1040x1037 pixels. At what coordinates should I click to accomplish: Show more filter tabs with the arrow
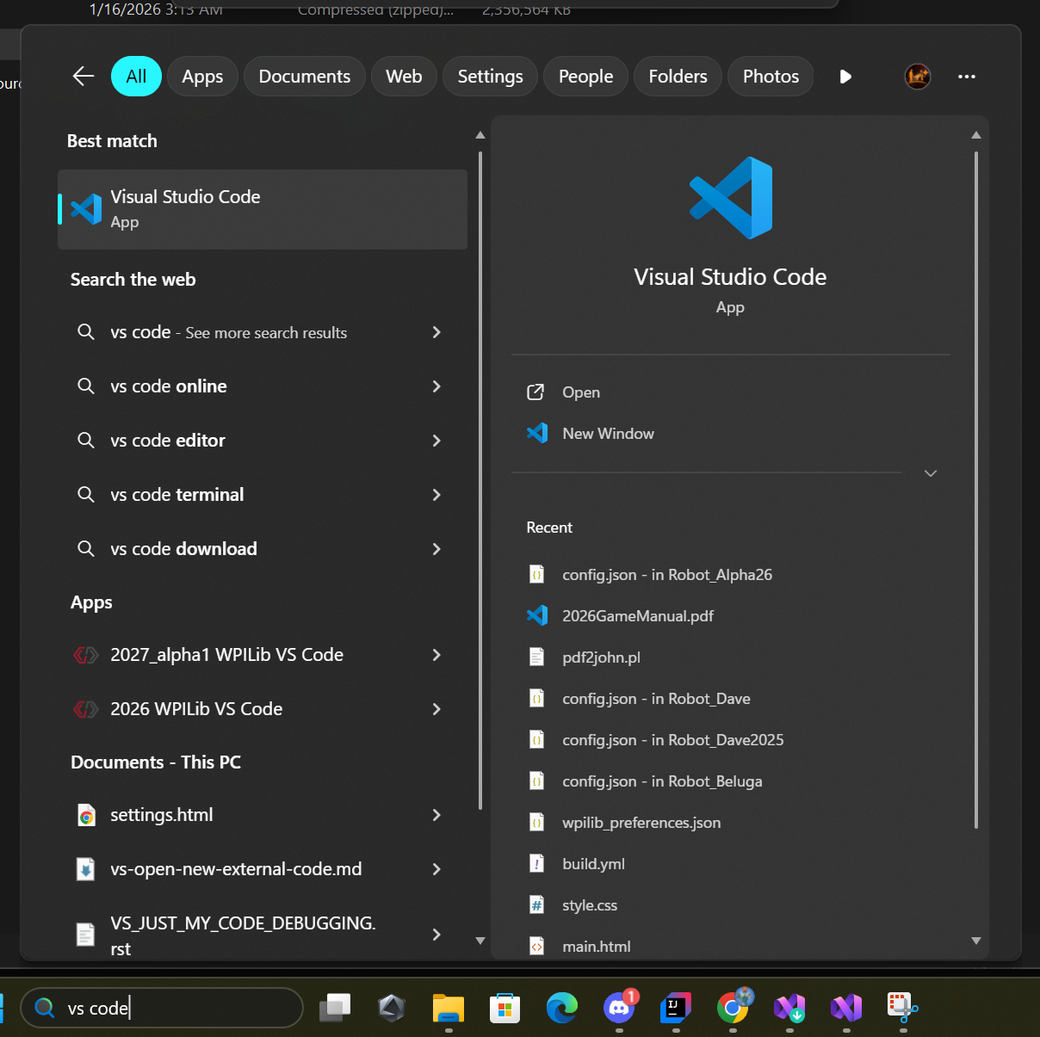pos(845,77)
